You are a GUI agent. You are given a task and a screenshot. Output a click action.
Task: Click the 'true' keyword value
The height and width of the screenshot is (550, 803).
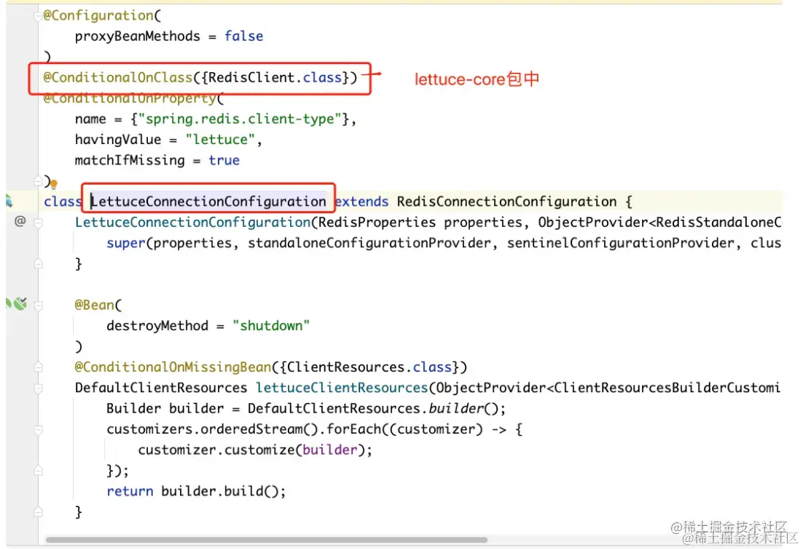(x=224, y=160)
